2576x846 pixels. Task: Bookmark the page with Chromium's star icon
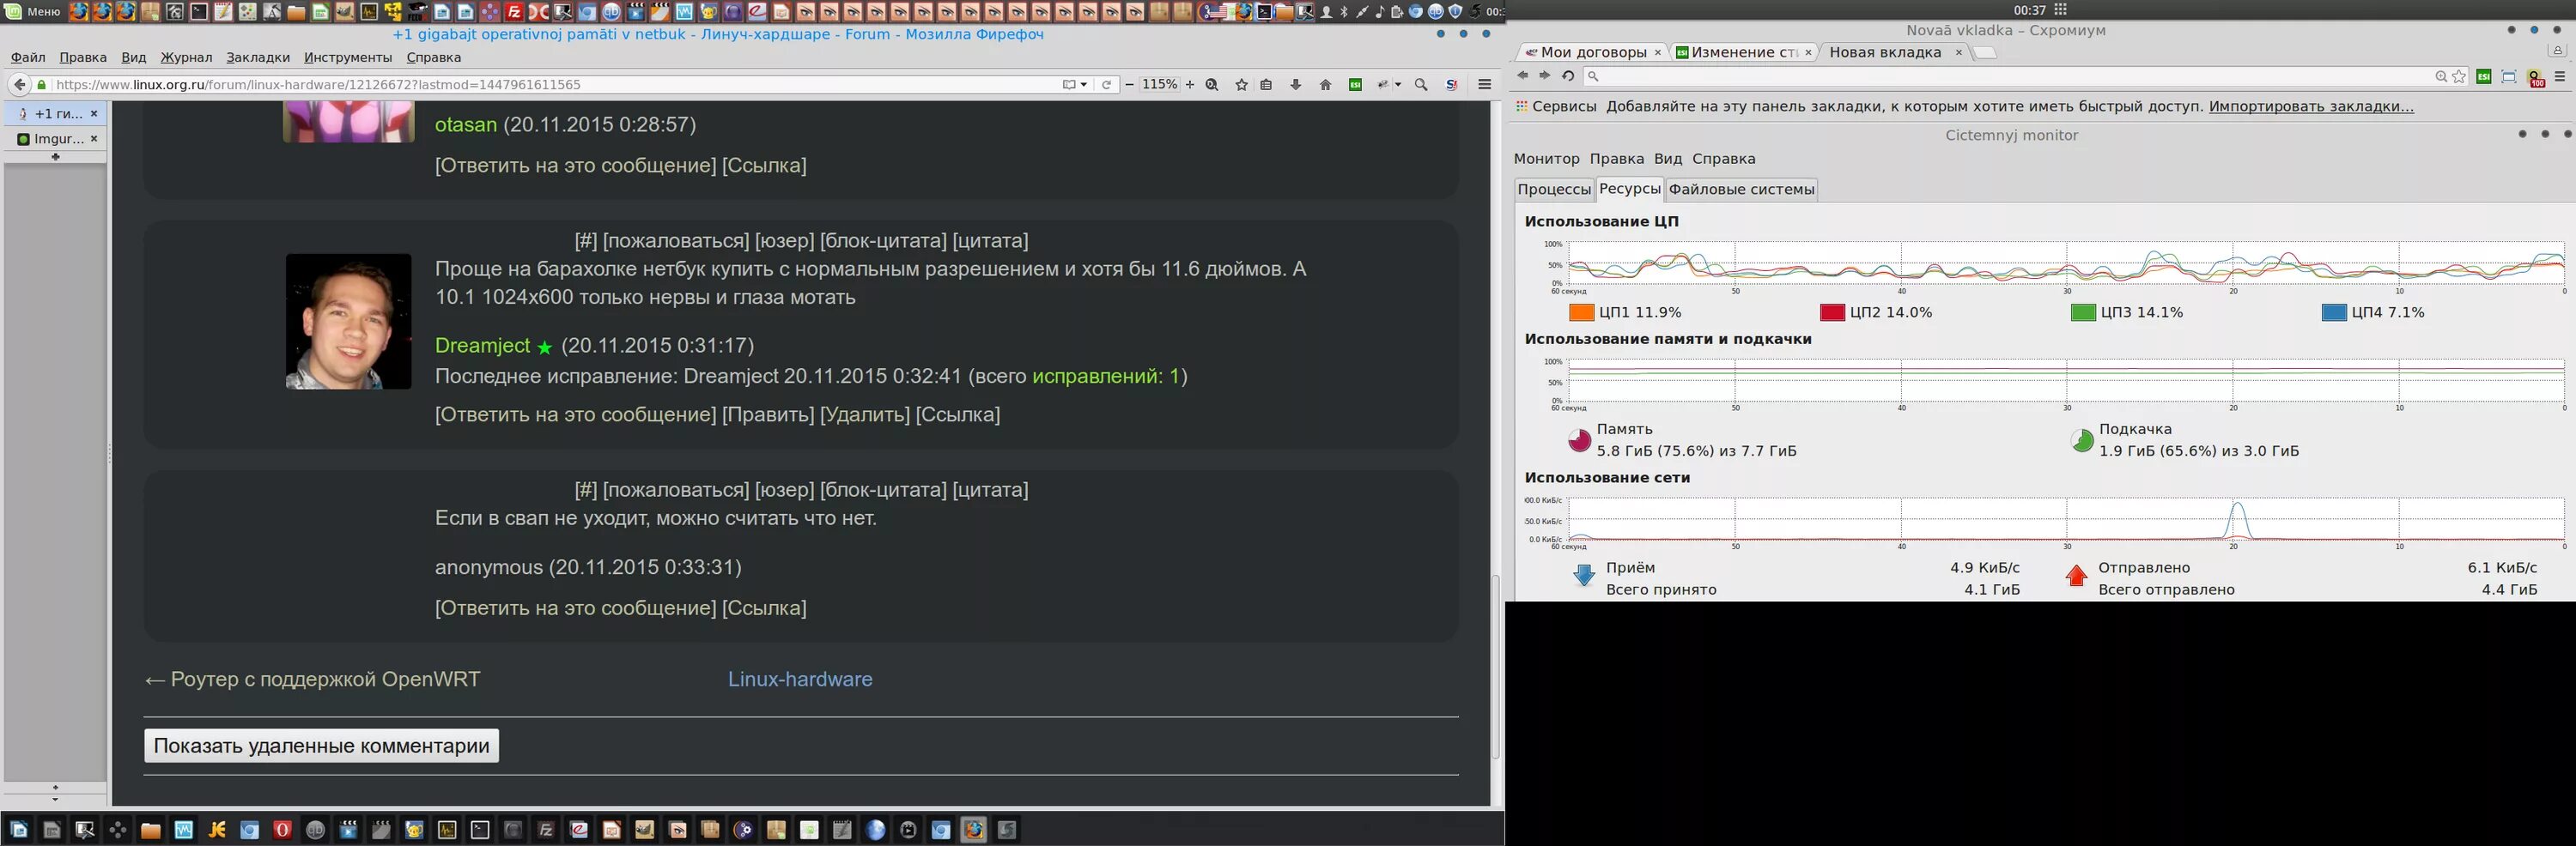(x=2459, y=77)
